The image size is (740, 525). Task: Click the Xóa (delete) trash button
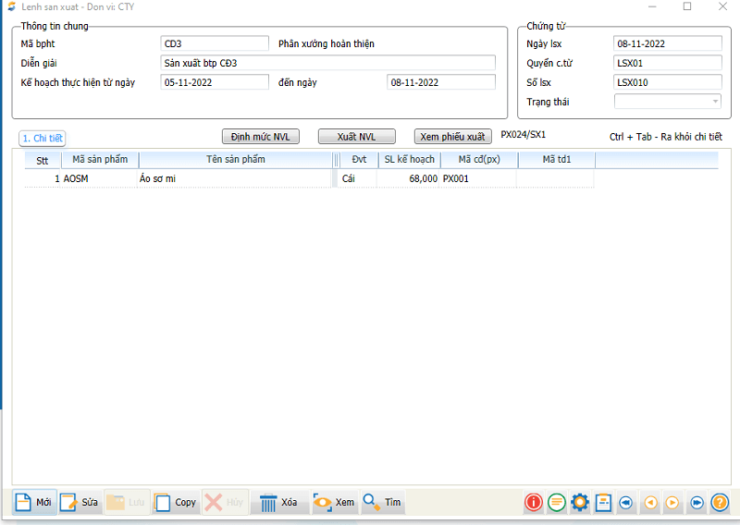[278, 502]
